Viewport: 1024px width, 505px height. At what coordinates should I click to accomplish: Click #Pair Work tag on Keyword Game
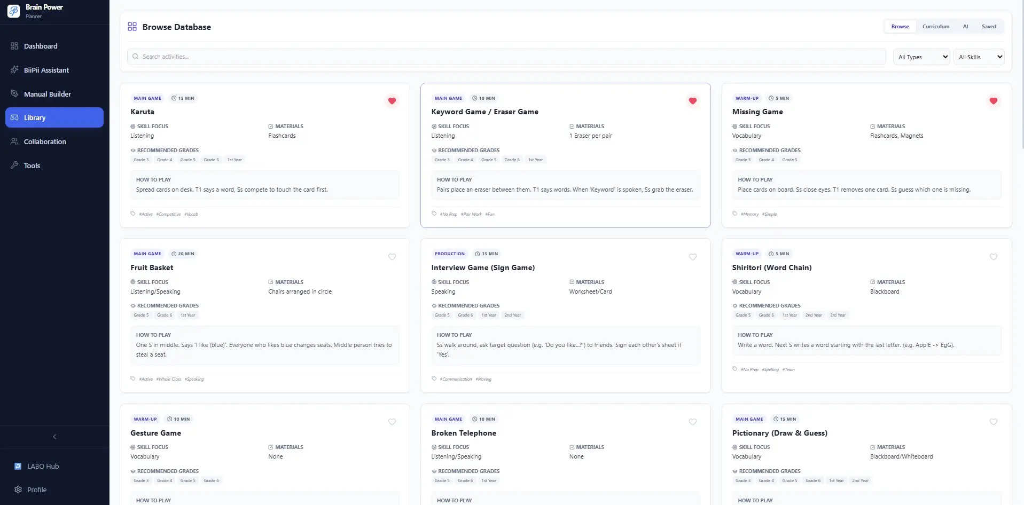pyautogui.click(x=471, y=214)
